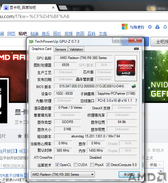Open Baidu settings gear icon
Screen dimensions: 168x183
tap(150, 27)
